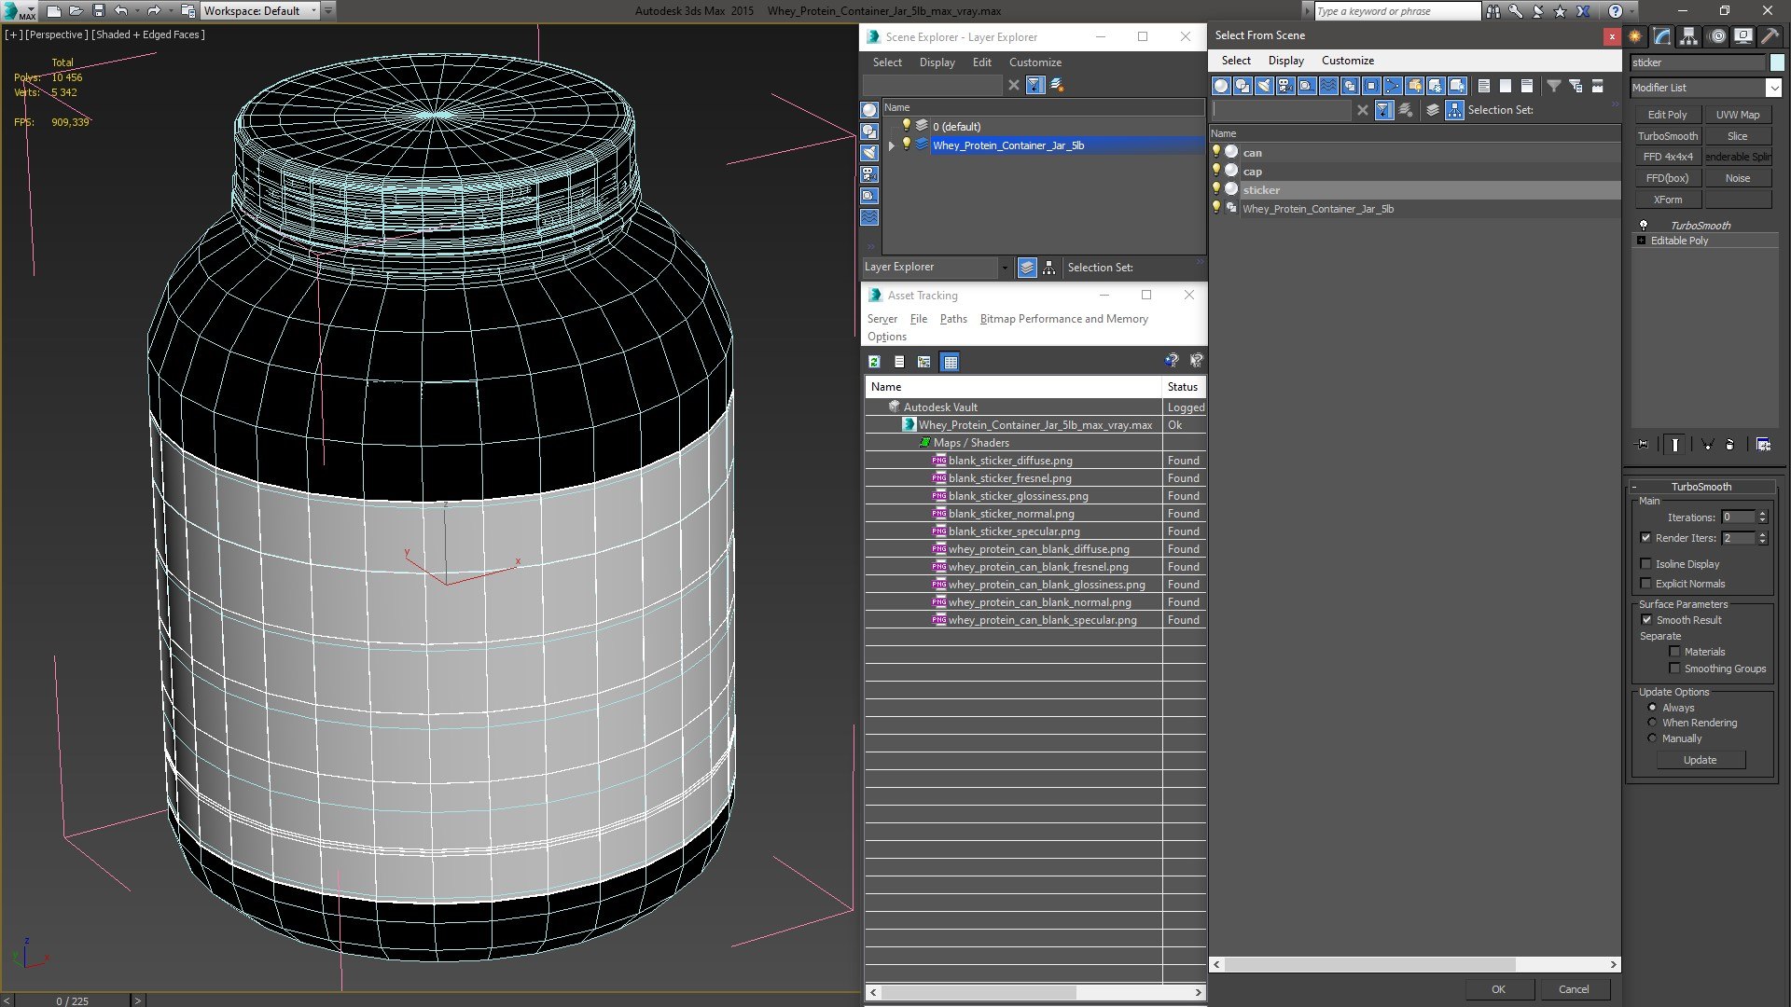This screenshot has width=1791, height=1007.
Task: Click the Undo arrow in top toolbar
Action: [x=120, y=11]
